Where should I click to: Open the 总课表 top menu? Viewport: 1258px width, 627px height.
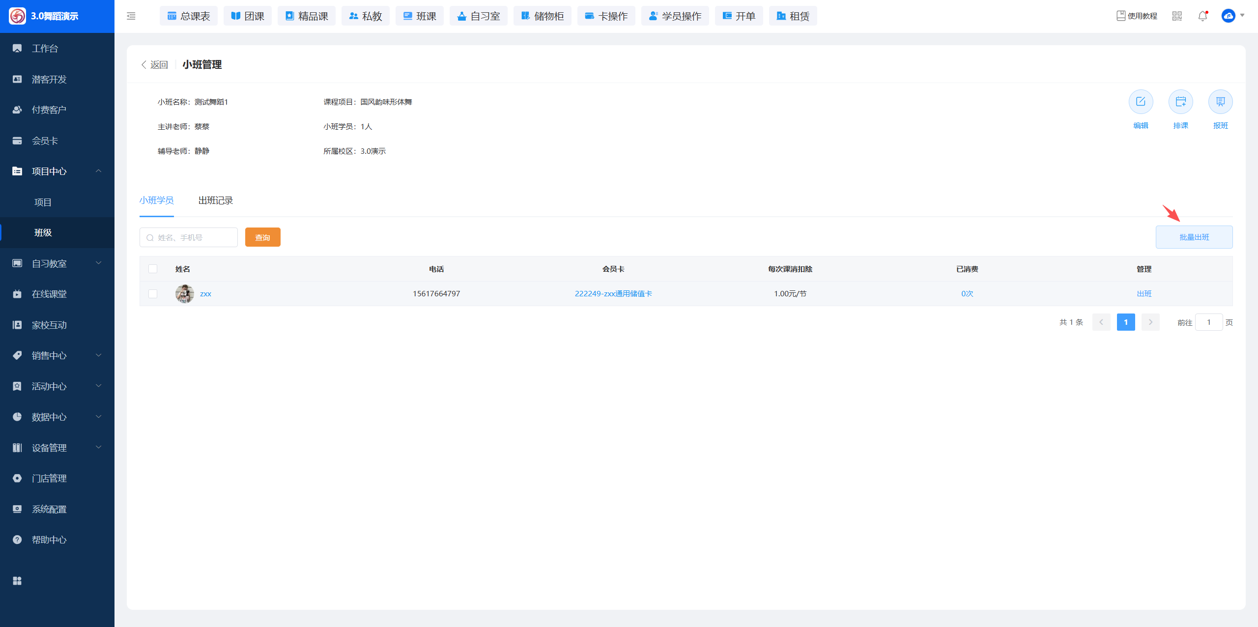[x=189, y=16]
